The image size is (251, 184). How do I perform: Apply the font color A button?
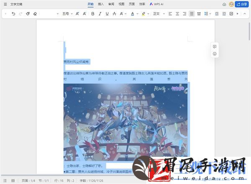coord(133,14)
